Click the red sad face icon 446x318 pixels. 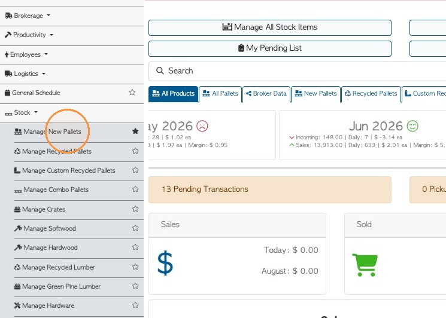coord(202,126)
